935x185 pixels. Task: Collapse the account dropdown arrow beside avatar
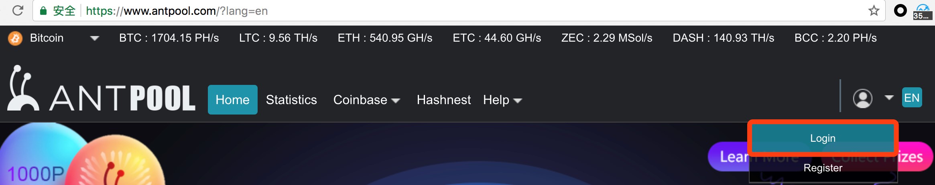pos(889,98)
